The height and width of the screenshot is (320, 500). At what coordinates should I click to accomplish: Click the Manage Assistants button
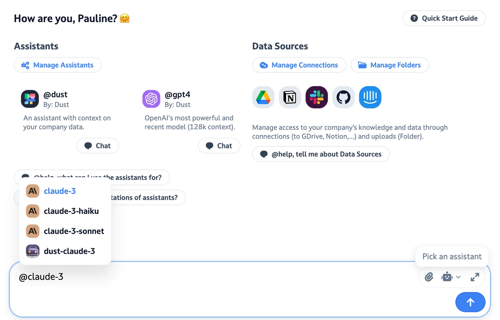(x=58, y=65)
